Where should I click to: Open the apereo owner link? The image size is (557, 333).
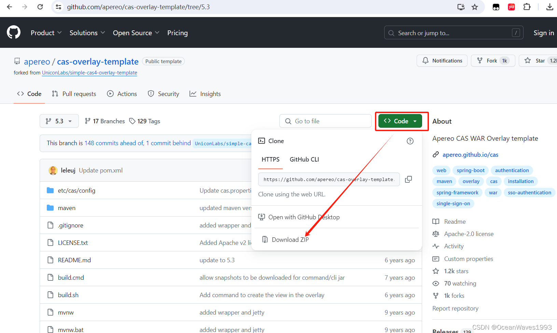click(x=37, y=61)
